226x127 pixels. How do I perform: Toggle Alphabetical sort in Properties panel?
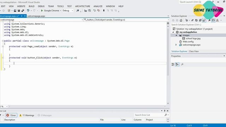(x=177, y=64)
